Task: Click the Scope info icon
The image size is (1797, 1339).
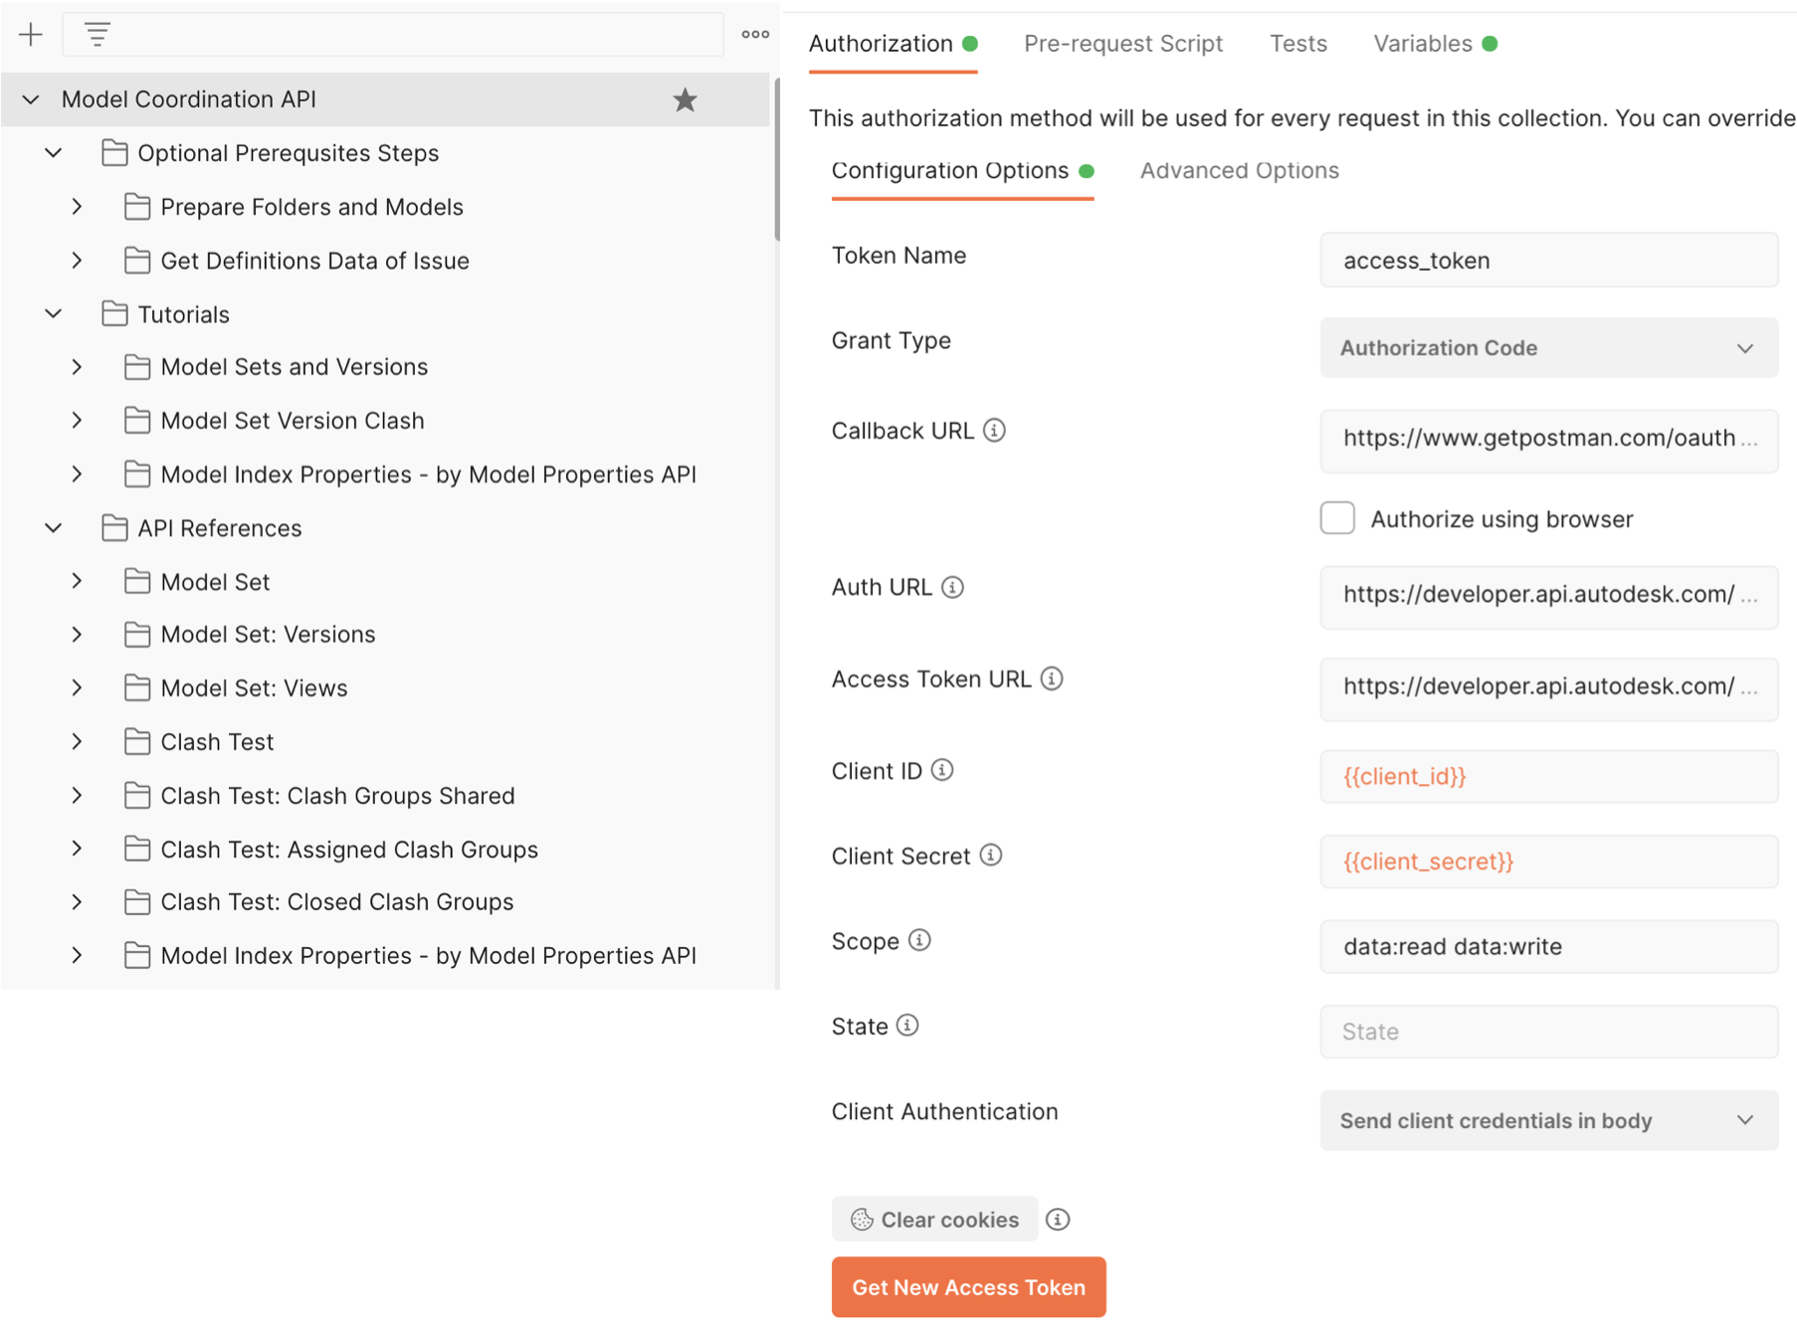Action: [919, 940]
